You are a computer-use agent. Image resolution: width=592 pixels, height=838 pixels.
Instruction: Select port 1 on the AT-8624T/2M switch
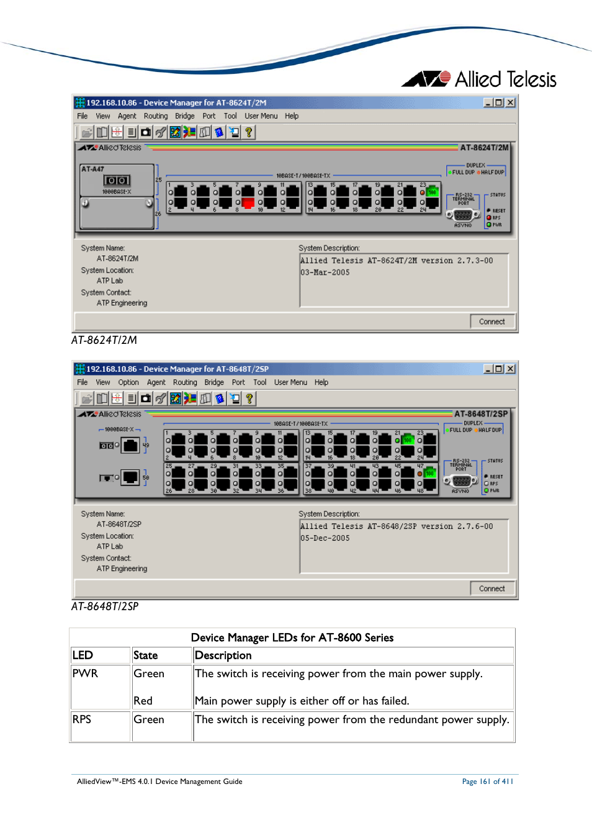pyautogui.click(x=180, y=192)
